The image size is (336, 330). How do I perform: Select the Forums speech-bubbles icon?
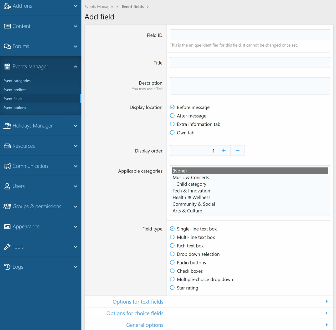[7, 46]
